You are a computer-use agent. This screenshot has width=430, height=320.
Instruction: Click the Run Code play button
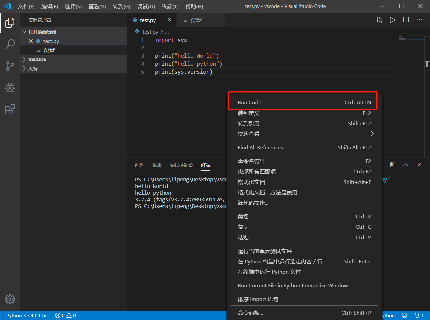[x=393, y=20]
